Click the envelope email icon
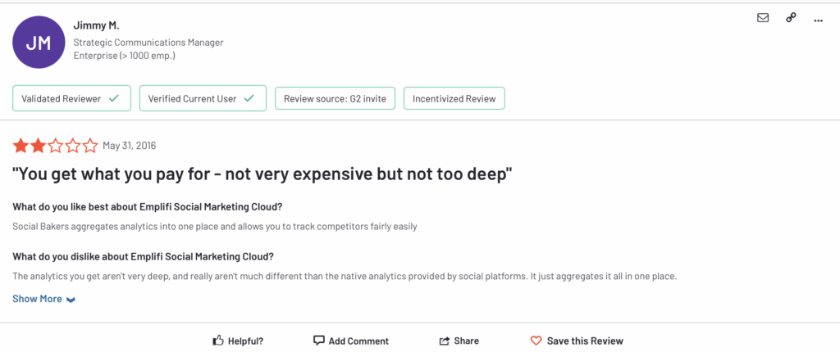The width and height of the screenshot is (840, 352). (763, 18)
